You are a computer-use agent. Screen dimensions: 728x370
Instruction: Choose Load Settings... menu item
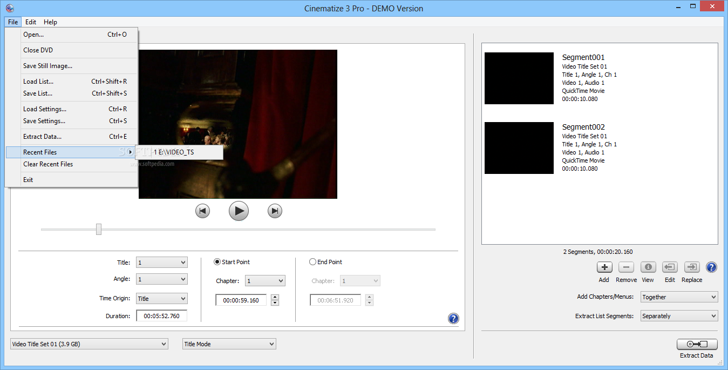pyautogui.click(x=72, y=109)
